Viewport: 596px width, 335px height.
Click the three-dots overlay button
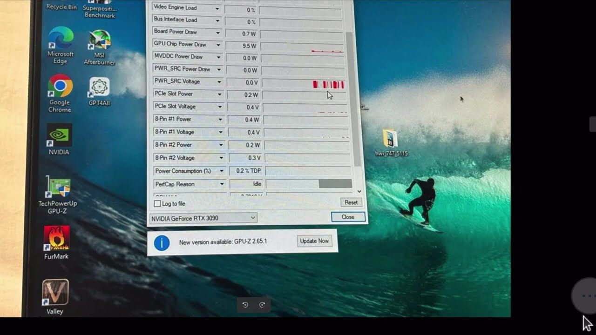pos(588,295)
